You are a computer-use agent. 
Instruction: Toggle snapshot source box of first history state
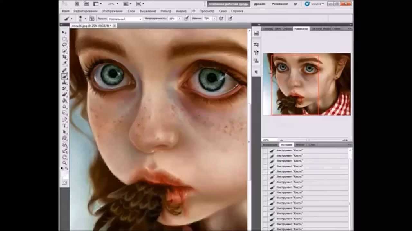coord(265,150)
